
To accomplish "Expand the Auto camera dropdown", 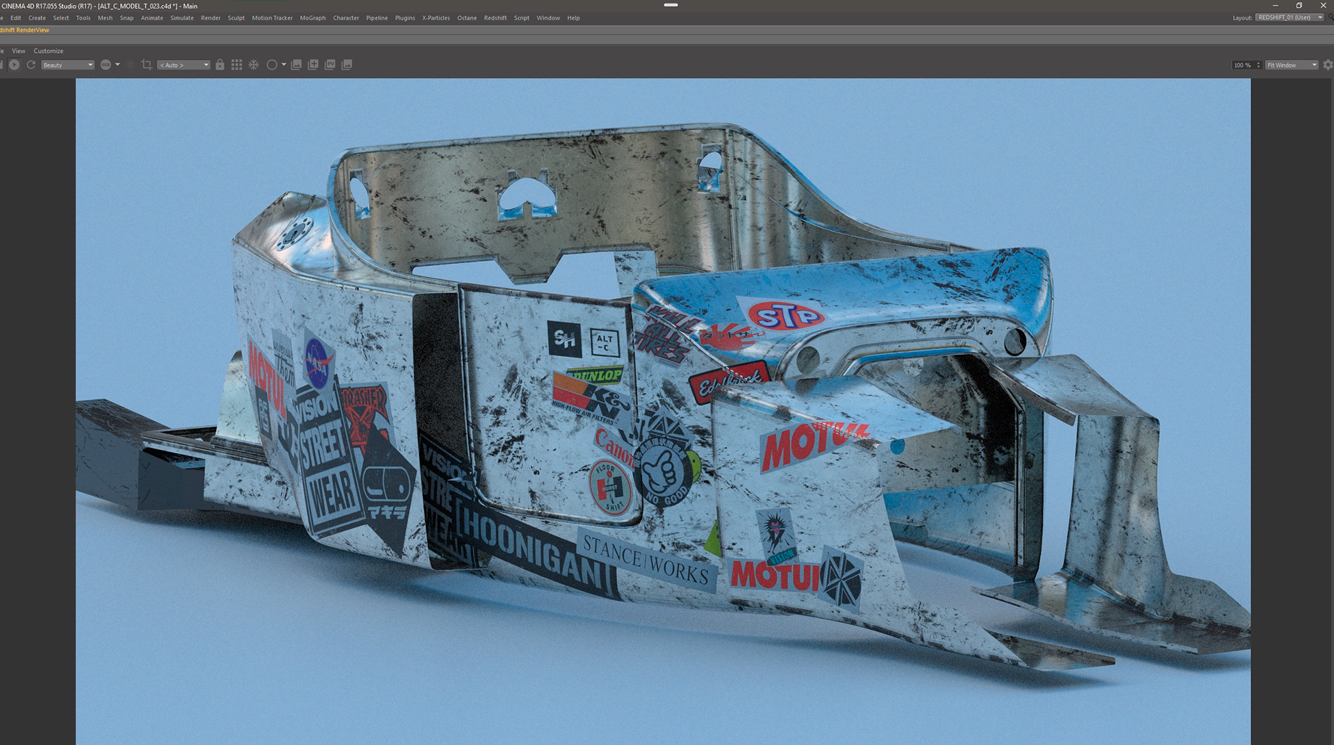I will click(x=183, y=65).
